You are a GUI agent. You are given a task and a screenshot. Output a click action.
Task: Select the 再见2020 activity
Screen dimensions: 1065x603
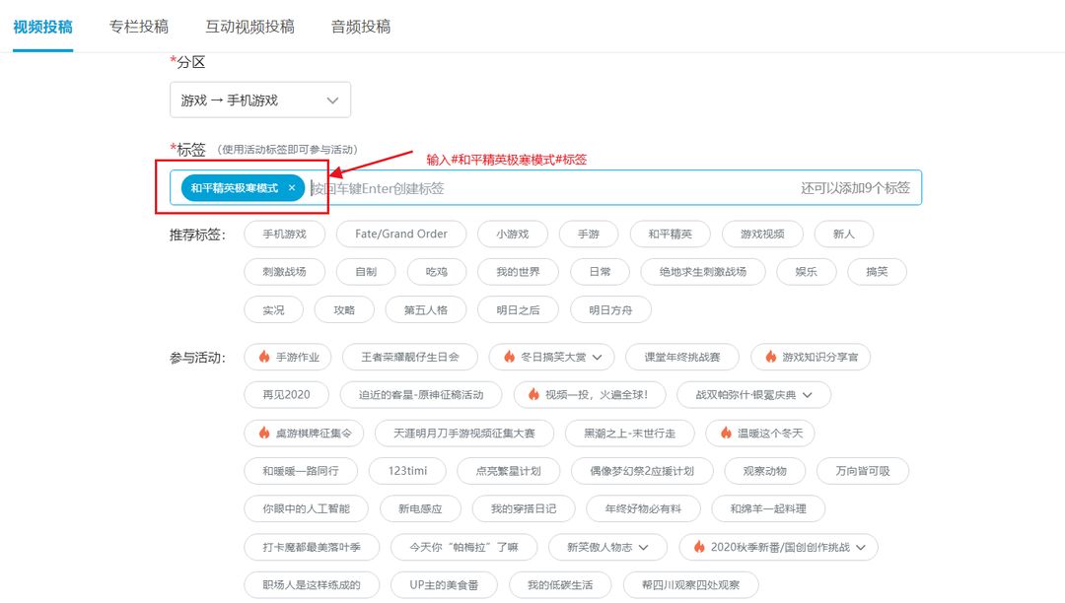287,395
